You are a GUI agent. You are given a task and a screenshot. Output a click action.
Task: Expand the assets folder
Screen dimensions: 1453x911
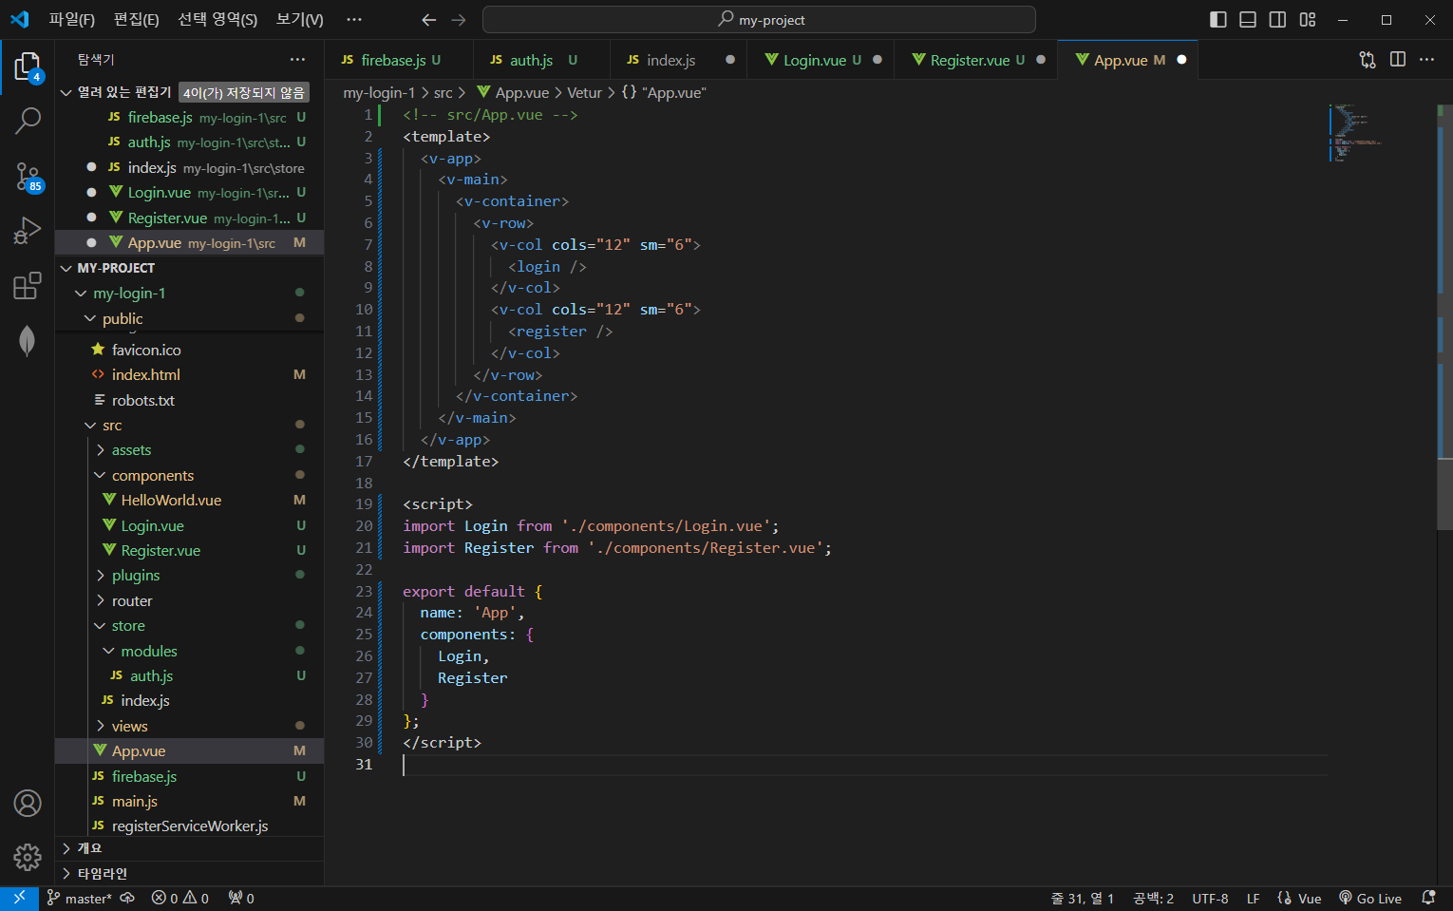(x=100, y=450)
